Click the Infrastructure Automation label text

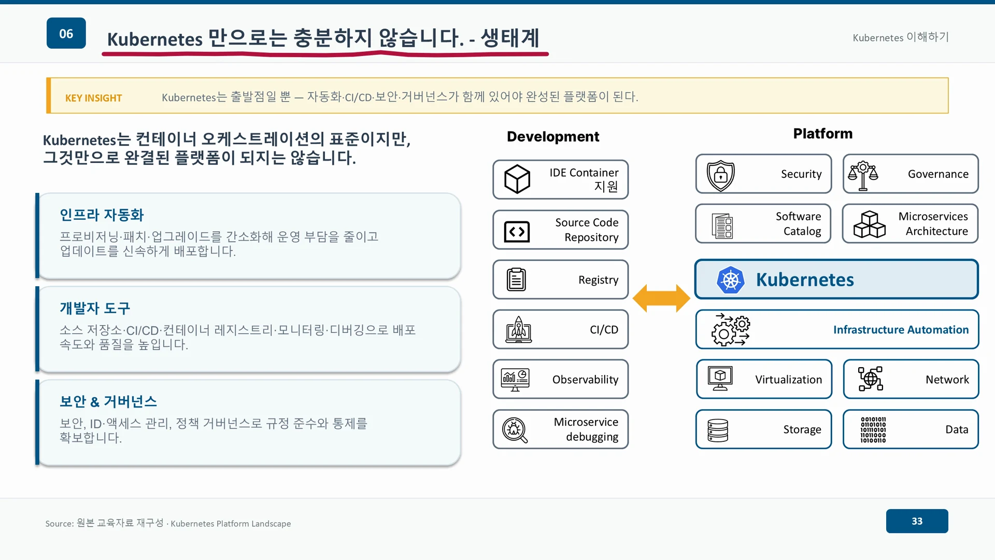(901, 330)
